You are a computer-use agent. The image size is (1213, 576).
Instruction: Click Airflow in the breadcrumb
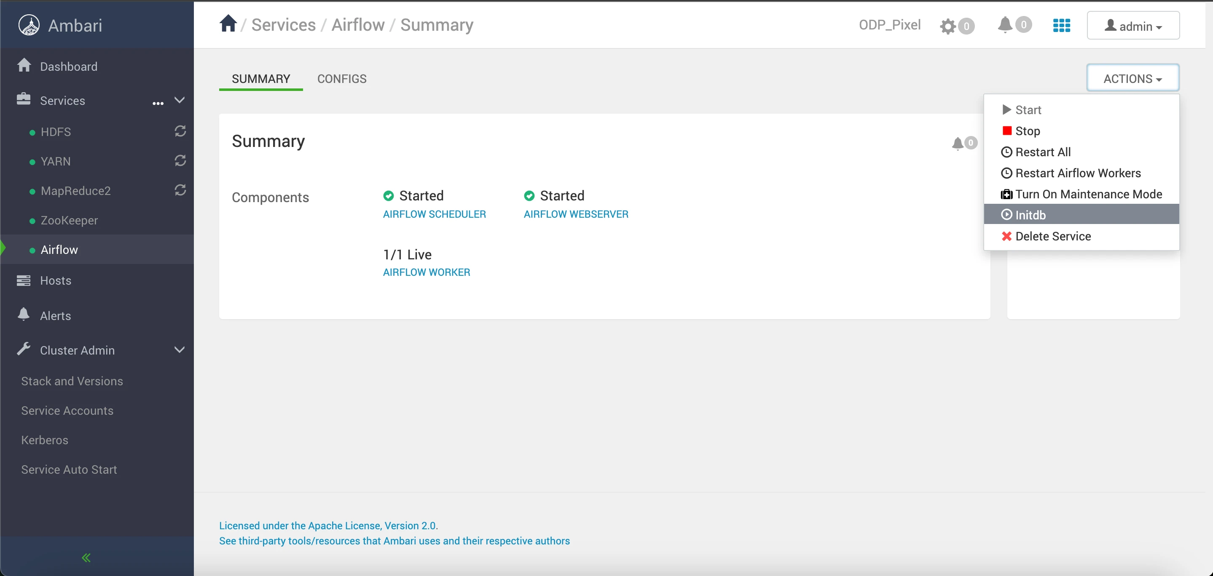point(358,24)
